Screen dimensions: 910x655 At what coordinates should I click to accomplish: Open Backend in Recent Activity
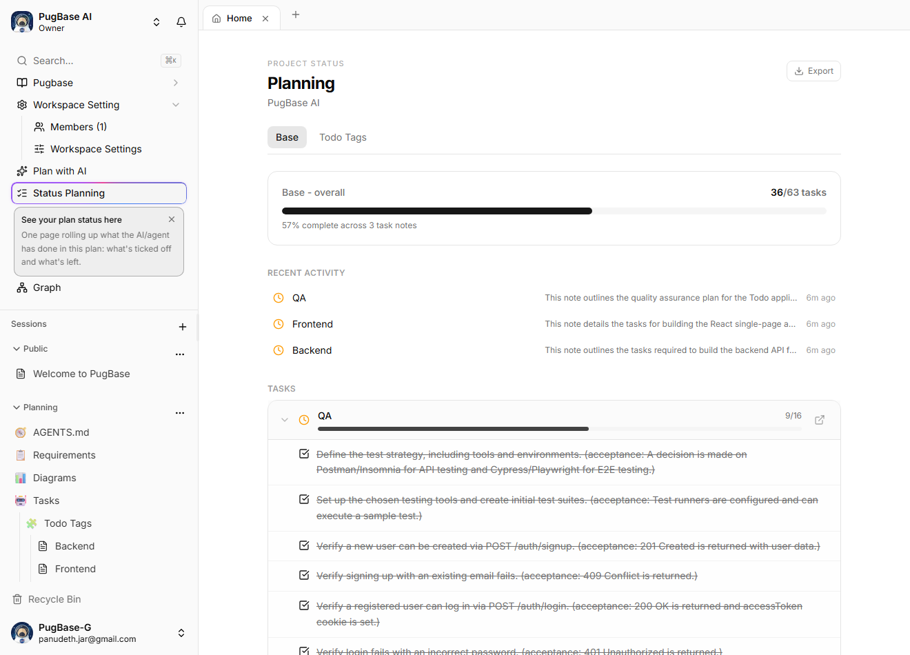pyautogui.click(x=554, y=350)
